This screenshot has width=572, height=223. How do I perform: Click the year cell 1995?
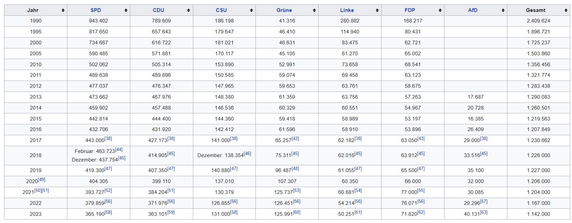[x=36, y=32]
